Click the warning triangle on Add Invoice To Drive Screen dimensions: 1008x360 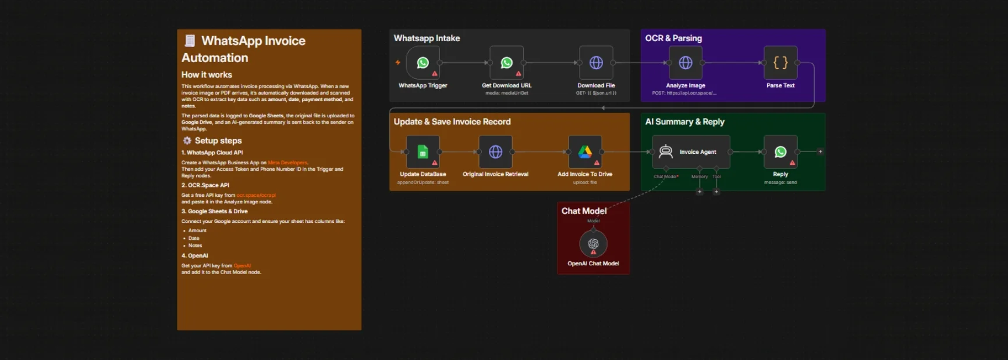(x=597, y=163)
